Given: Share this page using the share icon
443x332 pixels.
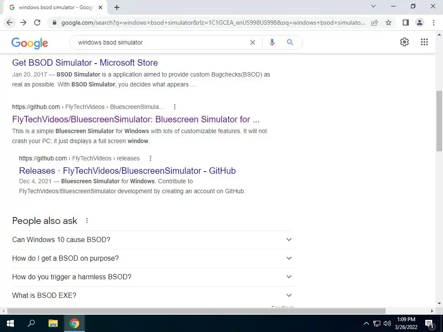Looking at the screenshot, I should (375, 22).
